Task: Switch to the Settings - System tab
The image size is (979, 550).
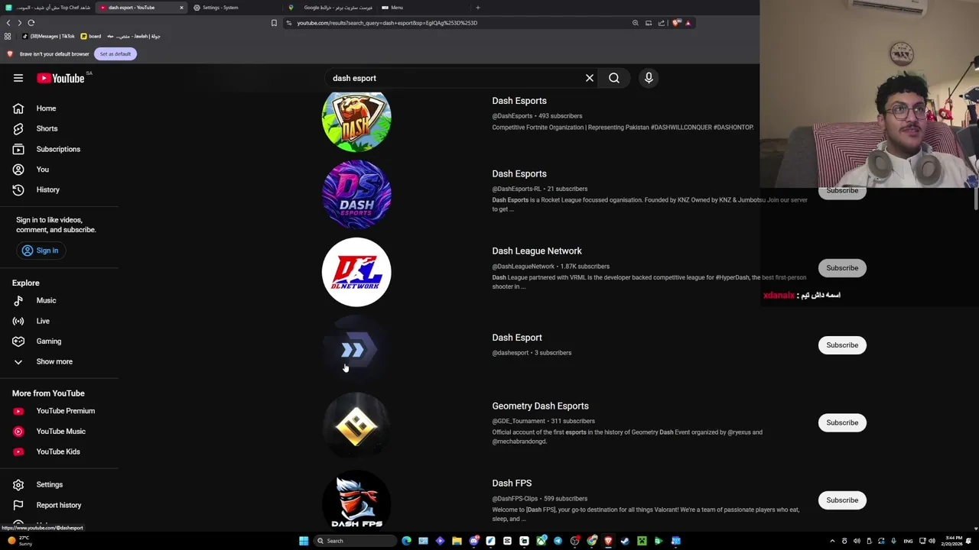Action: tap(234, 8)
